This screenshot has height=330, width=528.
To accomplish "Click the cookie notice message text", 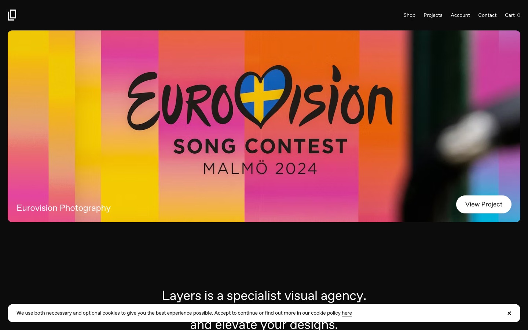I will pos(184,313).
